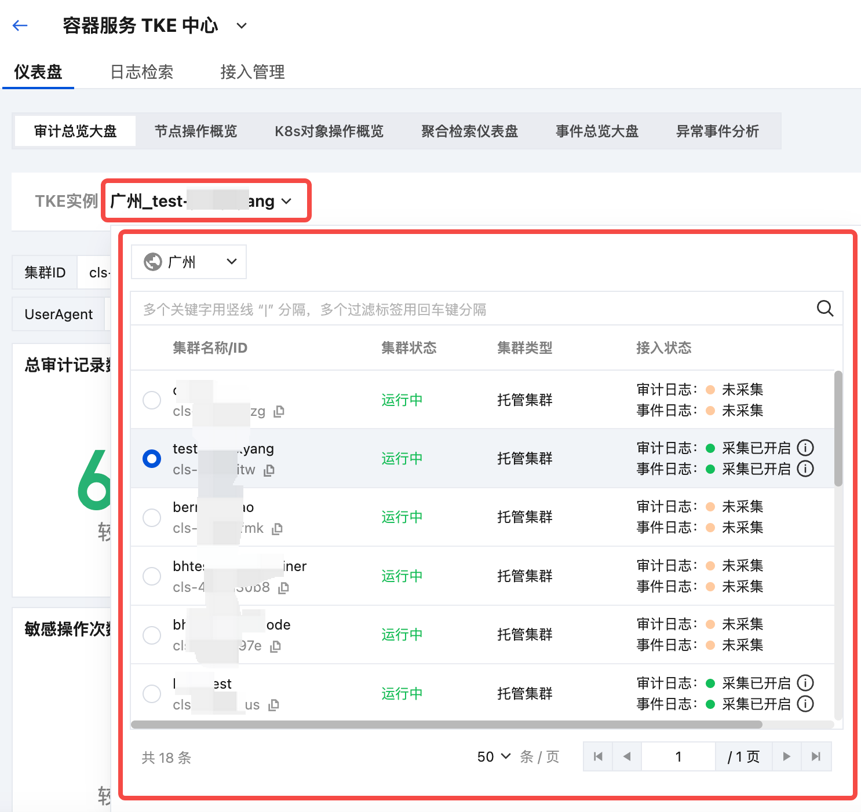Image resolution: width=861 pixels, height=812 pixels.
Task: Open the 审计总览大盘 dashboard tab
Action: pos(75,131)
